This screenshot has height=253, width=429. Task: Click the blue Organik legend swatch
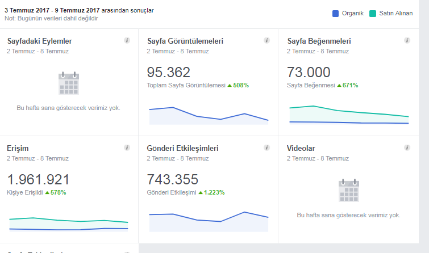coord(335,14)
